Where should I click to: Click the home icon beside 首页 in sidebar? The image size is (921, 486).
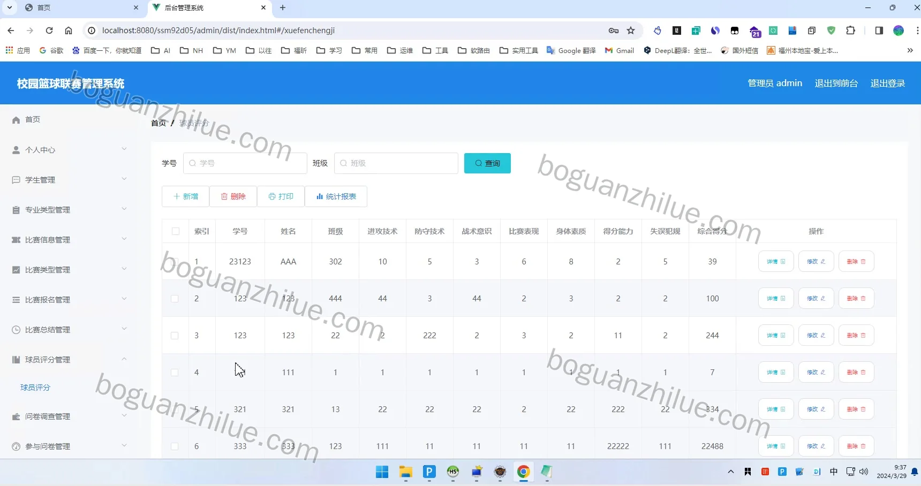click(x=16, y=120)
